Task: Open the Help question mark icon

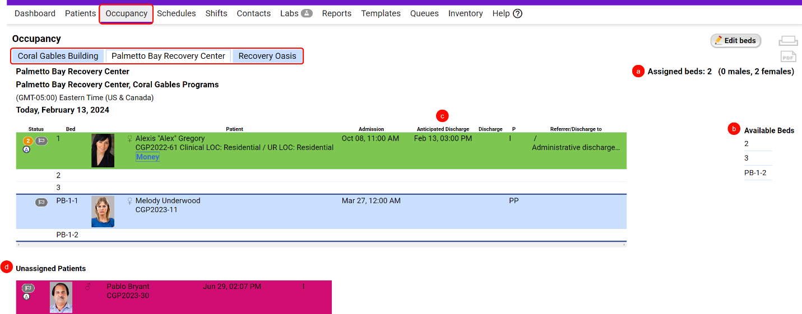Action: 517,13
